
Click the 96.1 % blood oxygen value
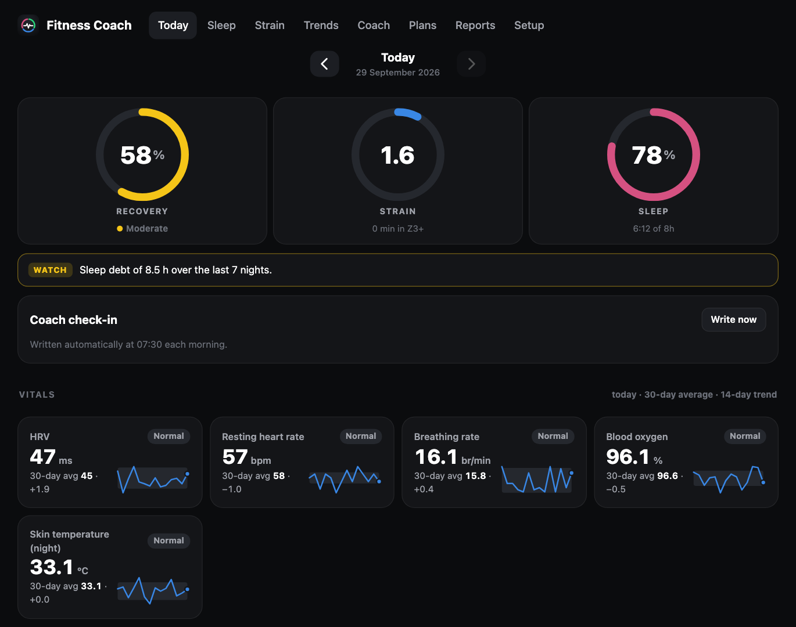634,457
